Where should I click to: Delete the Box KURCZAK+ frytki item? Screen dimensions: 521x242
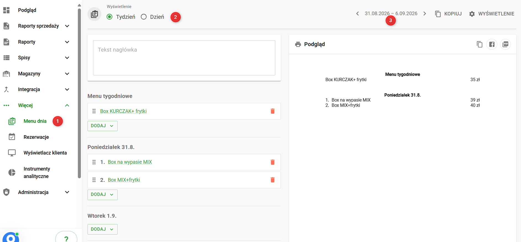[x=273, y=111]
